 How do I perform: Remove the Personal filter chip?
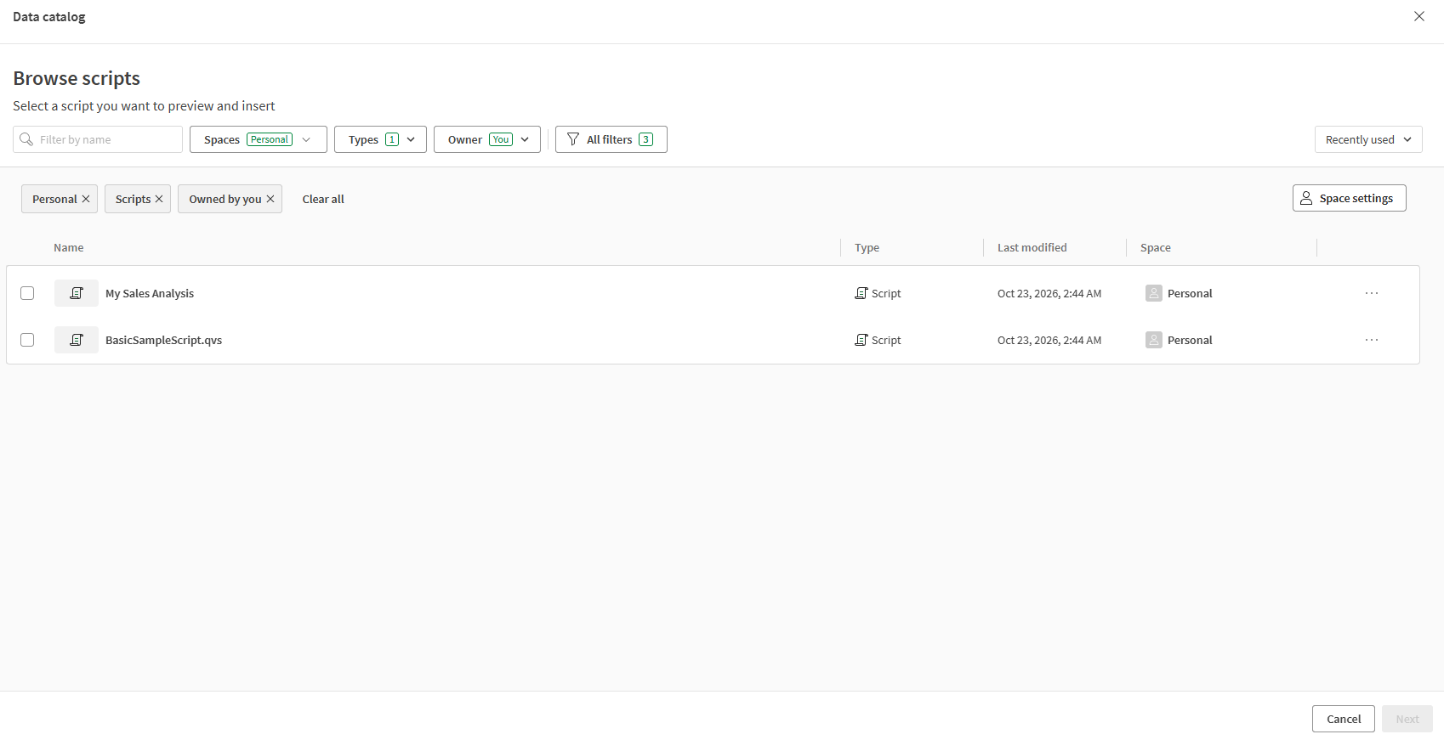[86, 199]
